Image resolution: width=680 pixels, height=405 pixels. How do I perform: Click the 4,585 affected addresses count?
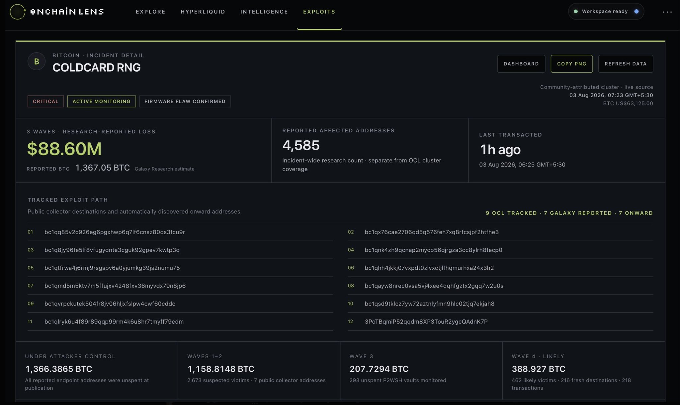pyautogui.click(x=301, y=145)
